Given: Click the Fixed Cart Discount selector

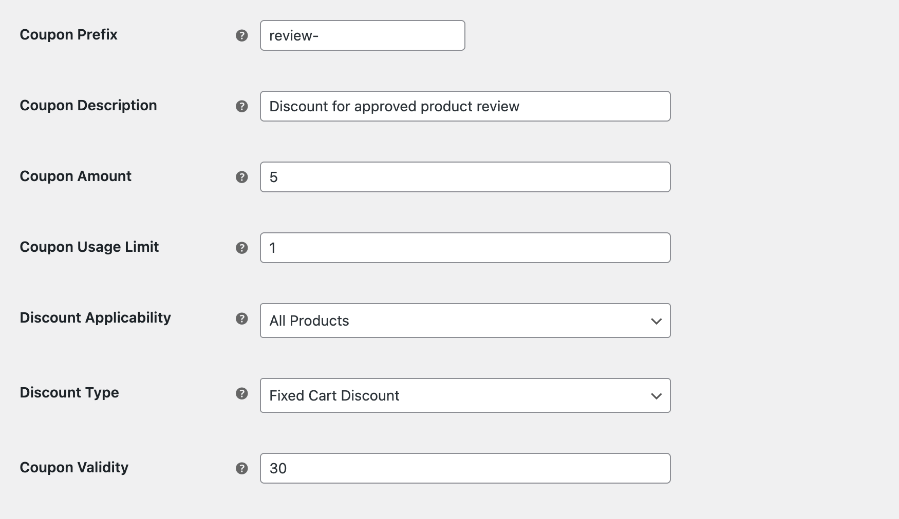Looking at the screenshot, I should [464, 395].
